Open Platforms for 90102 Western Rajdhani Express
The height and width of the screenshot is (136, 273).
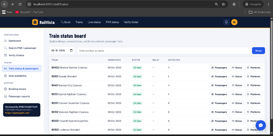coord(254,112)
